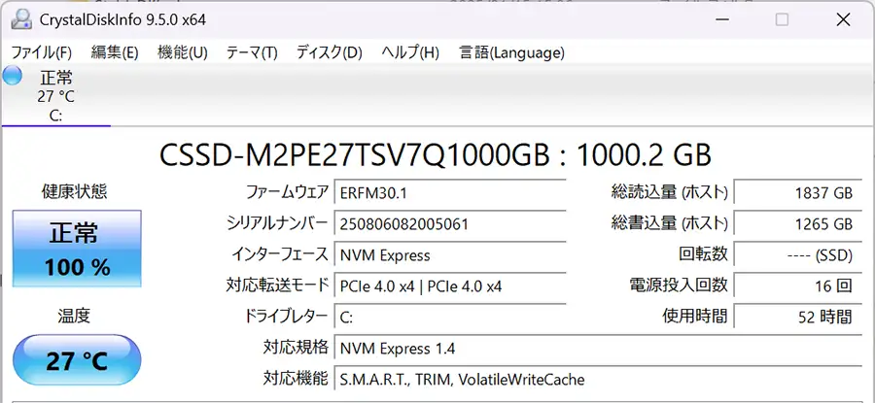875x403 pixels.
Task: Select the blue status orb for drive C:
Action: pyautogui.click(x=12, y=76)
